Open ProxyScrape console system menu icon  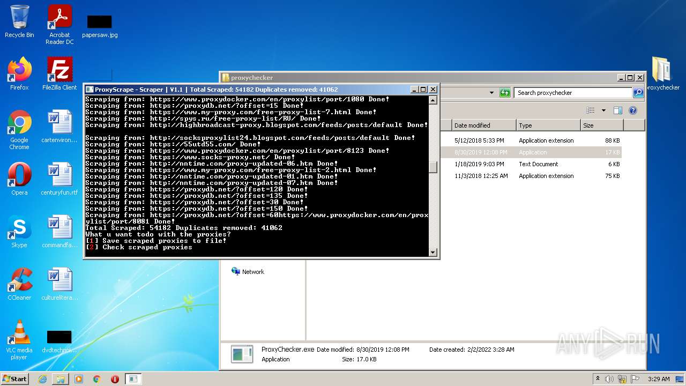click(90, 90)
